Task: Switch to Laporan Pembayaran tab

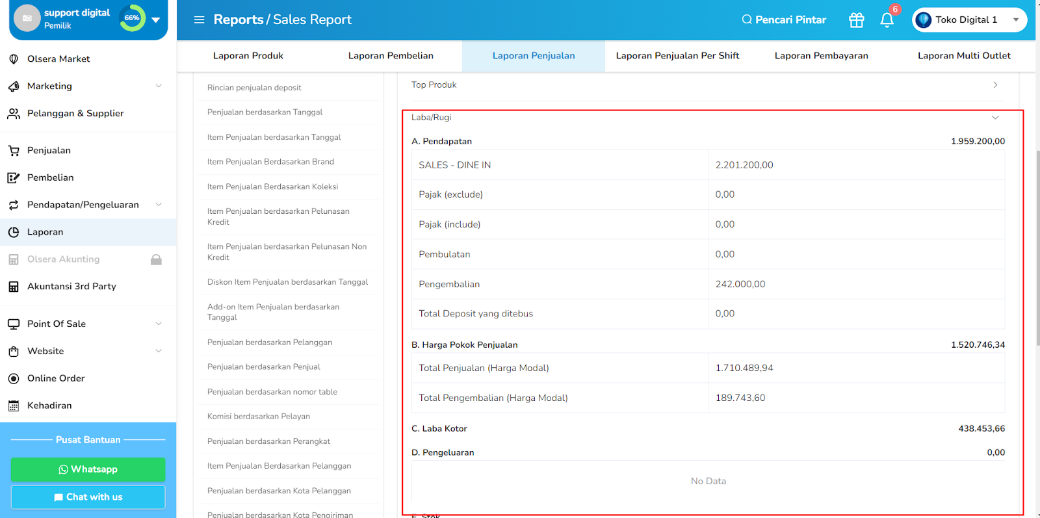Action: 821,56
